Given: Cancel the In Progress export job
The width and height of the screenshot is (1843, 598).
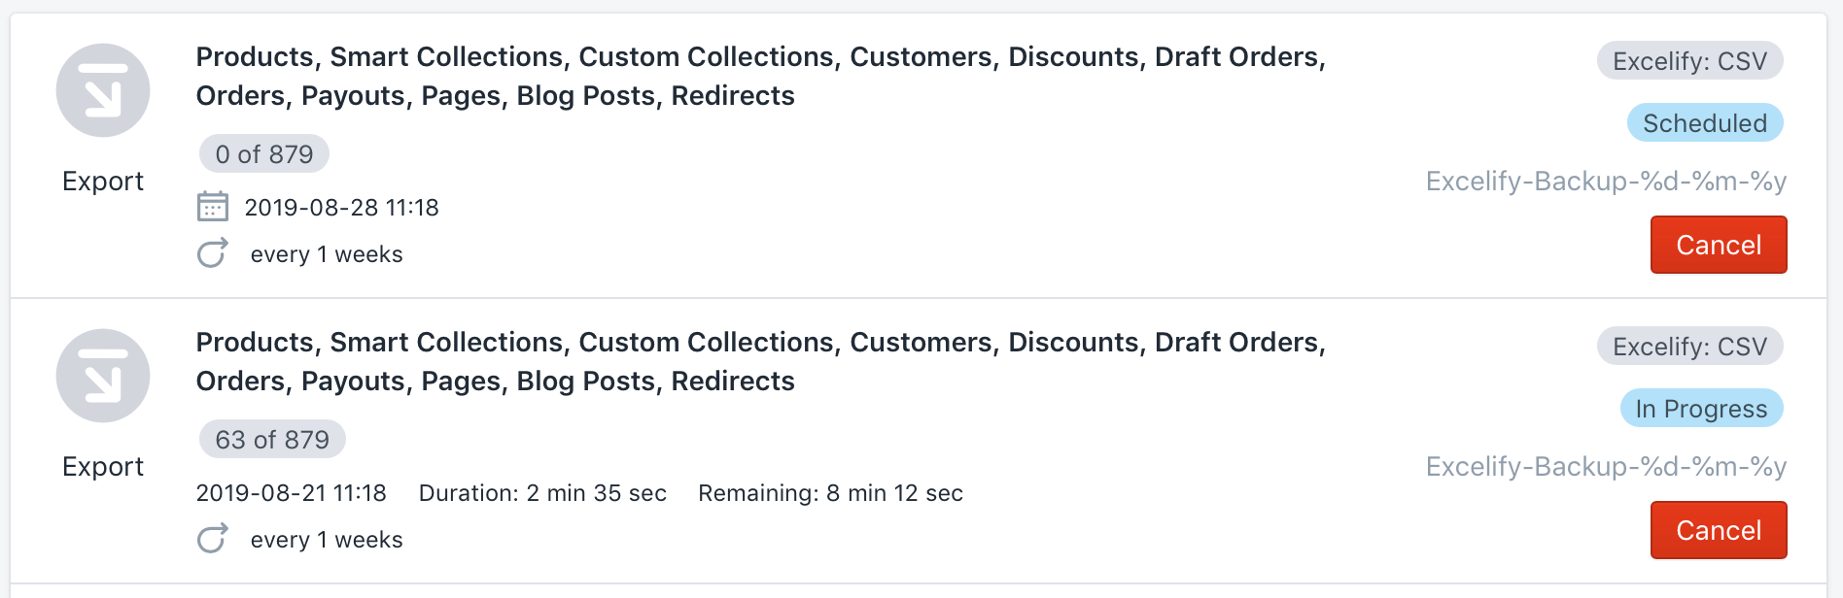Looking at the screenshot, I should pos(1719,530).
